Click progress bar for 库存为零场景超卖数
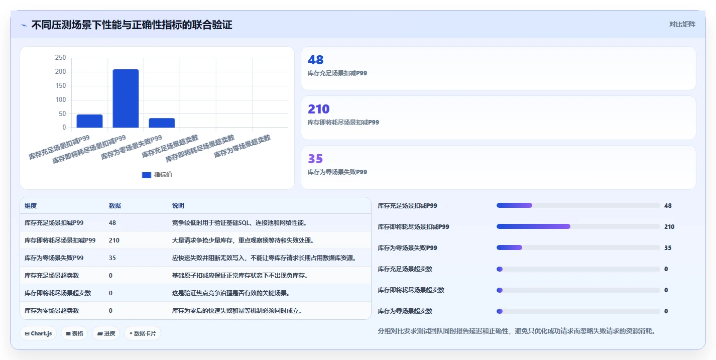Screen dimensions: 716x360 pos(578,311)
